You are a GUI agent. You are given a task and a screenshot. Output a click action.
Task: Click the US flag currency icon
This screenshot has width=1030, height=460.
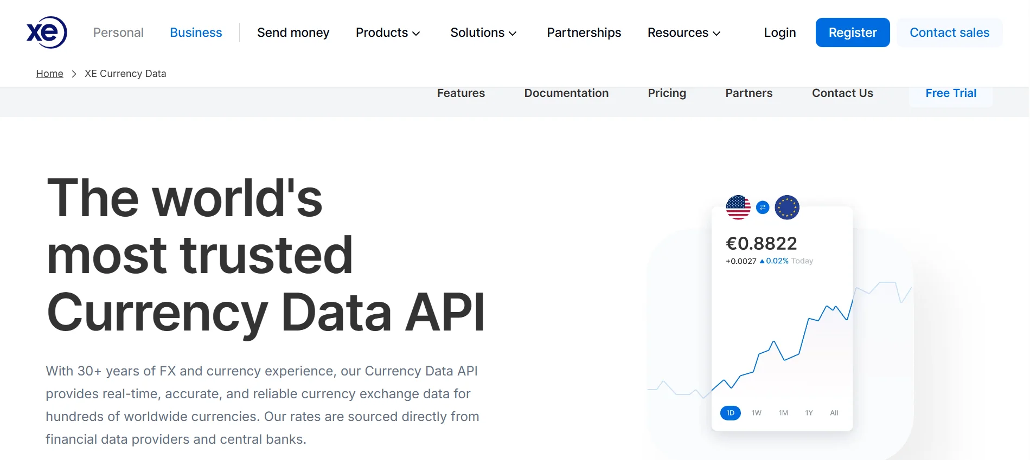coord(738,207)
